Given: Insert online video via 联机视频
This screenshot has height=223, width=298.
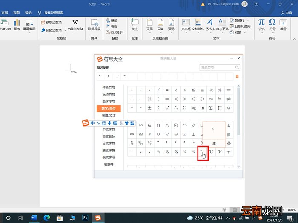Looking at the screenshot, I should (94, 25).
